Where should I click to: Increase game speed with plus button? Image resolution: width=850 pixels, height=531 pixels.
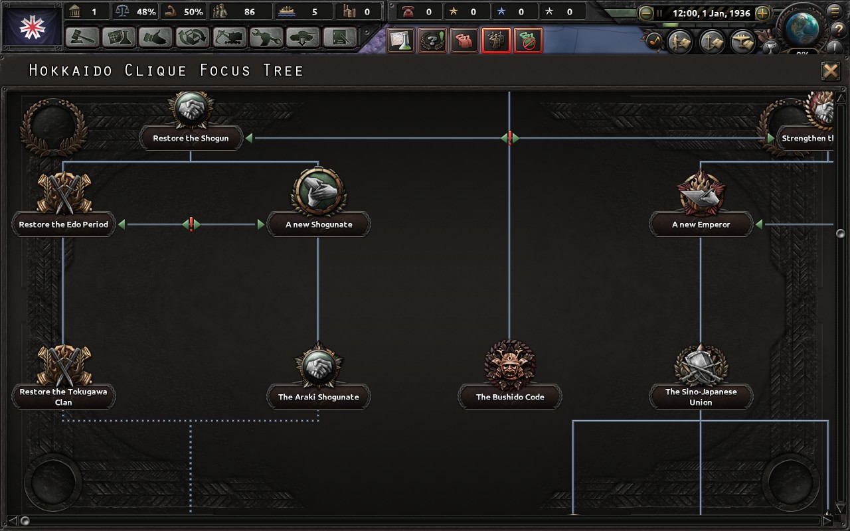click(763, 13)
